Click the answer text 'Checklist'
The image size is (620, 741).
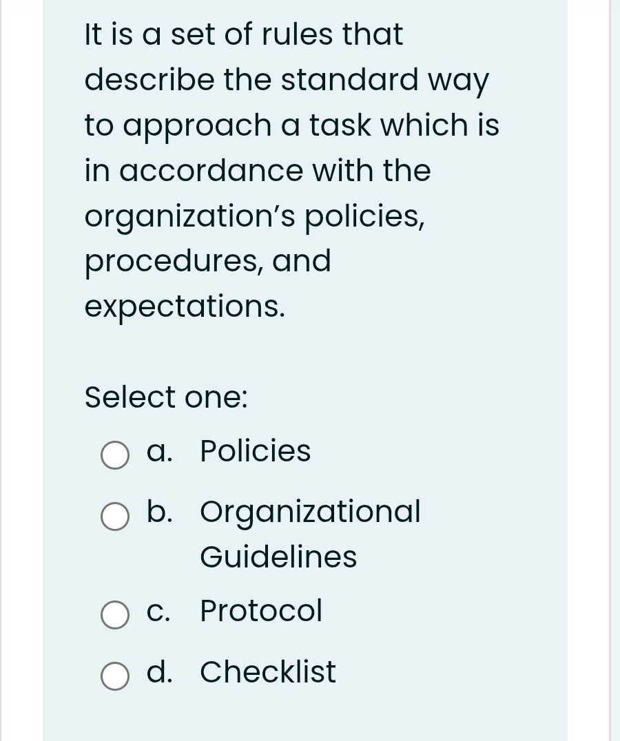(267, 673)
